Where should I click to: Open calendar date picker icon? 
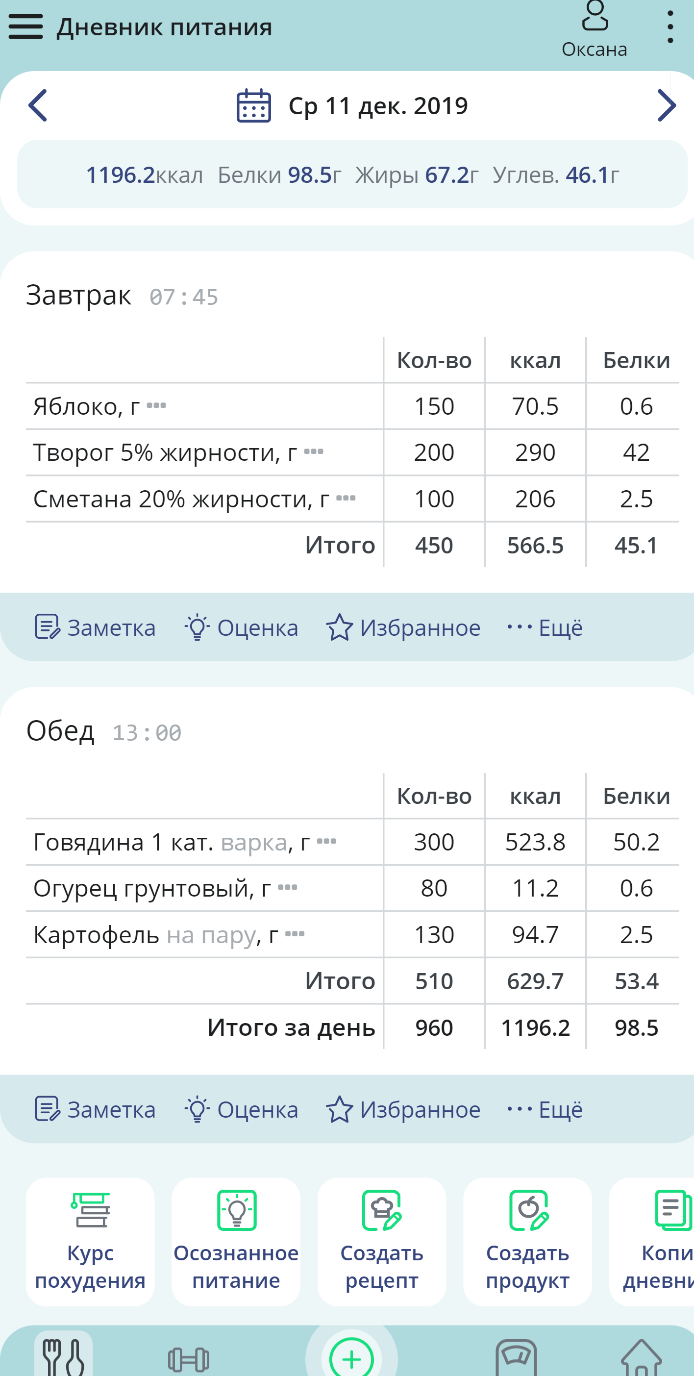[254, 106]
